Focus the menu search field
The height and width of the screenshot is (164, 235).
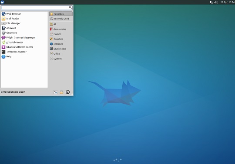[x=37, y=8]
